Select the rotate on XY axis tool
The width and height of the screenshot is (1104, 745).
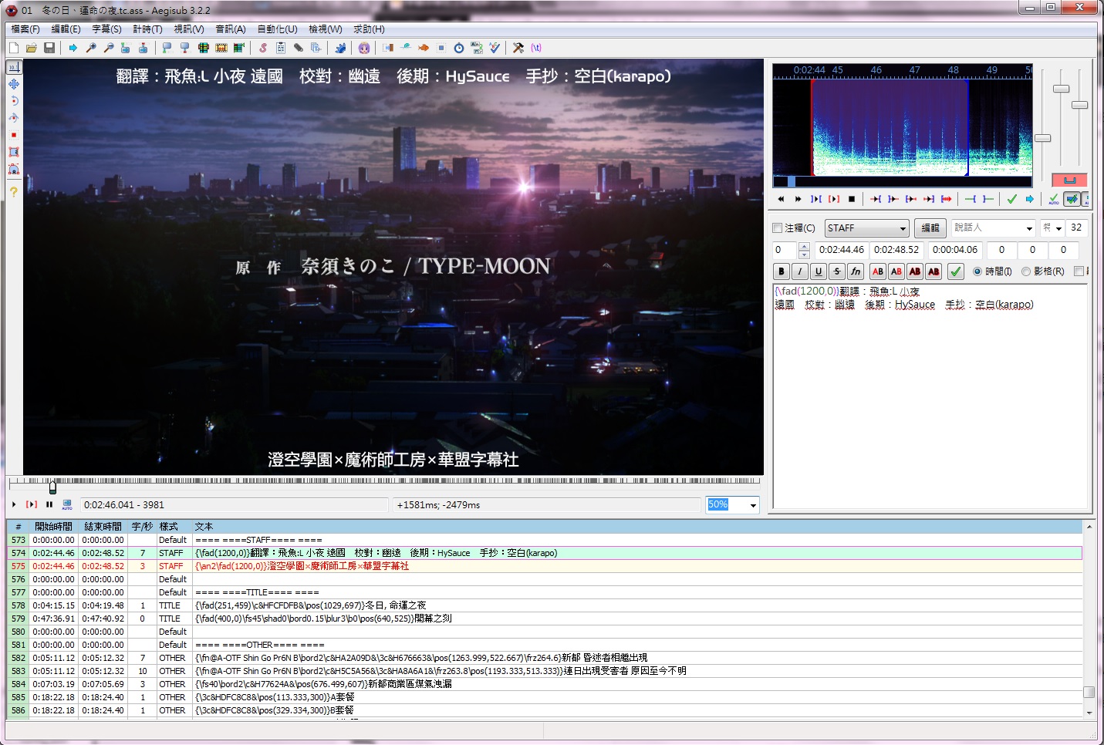coord(14,118)
